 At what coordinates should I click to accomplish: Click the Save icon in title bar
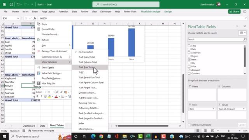[x=11, y=4]
